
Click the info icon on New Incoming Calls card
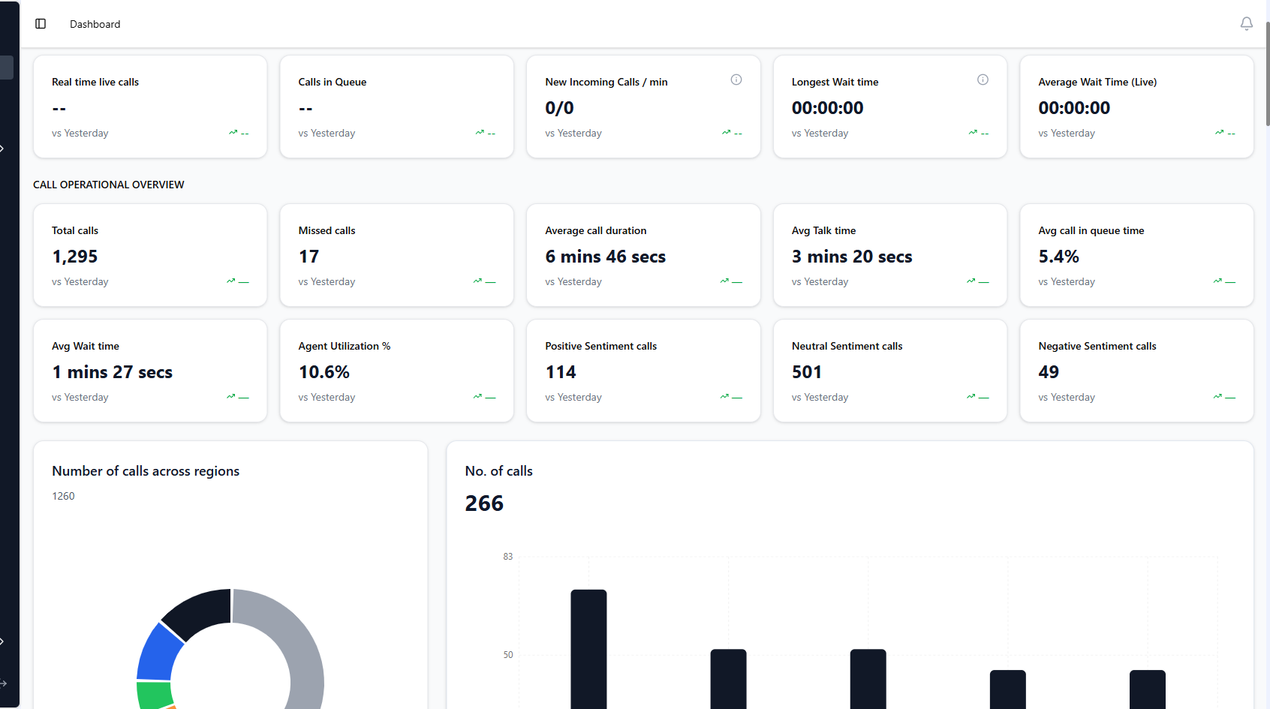[x=736, y=80]
